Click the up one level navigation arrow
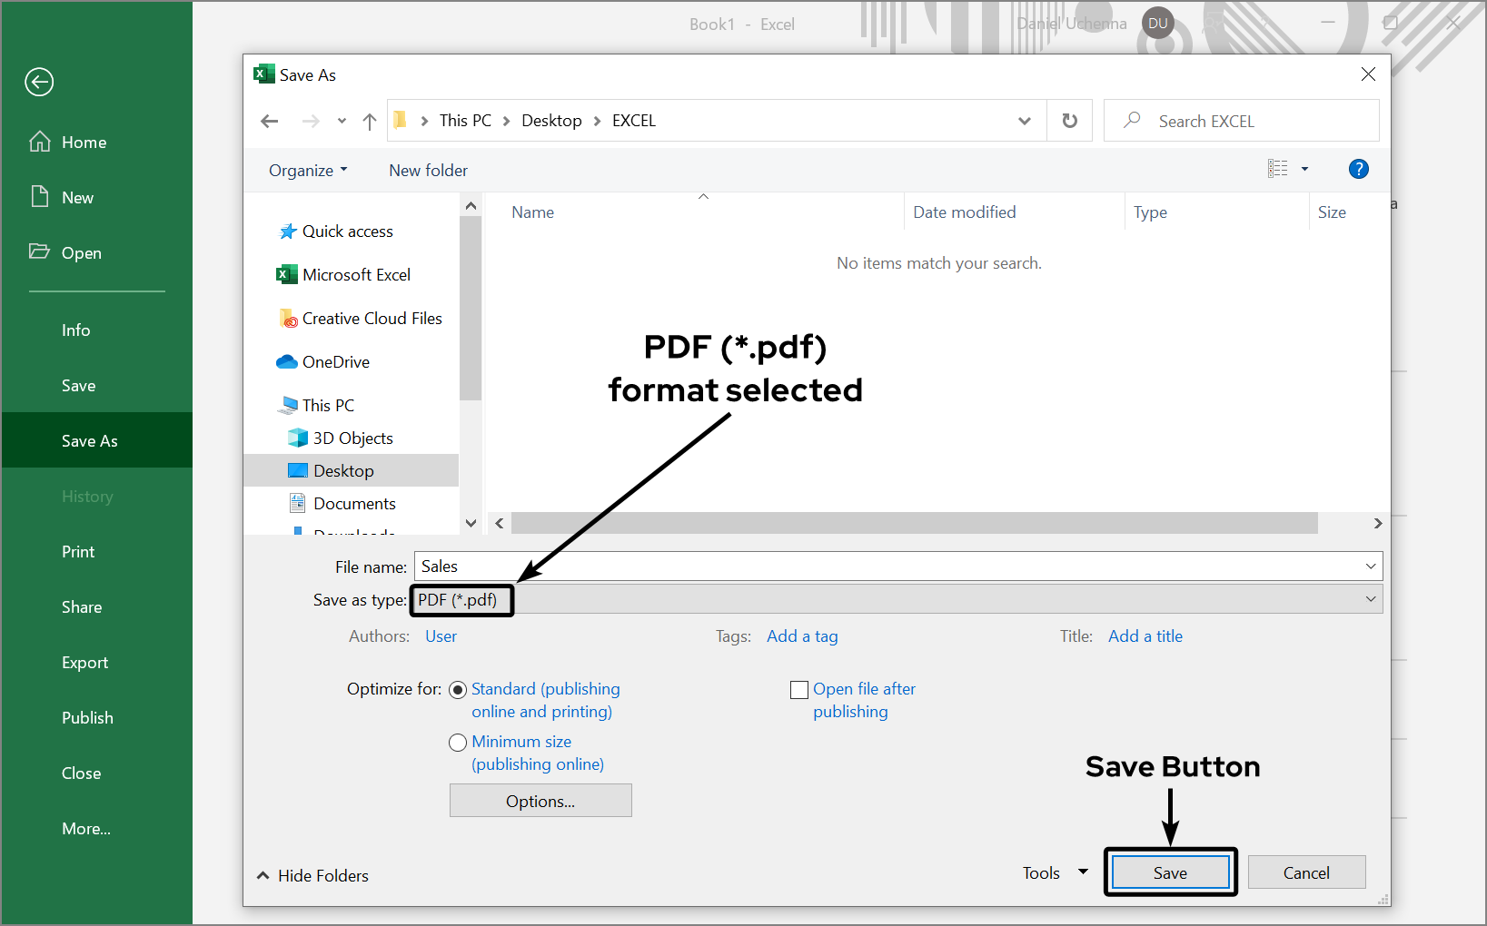 [369, 120]
